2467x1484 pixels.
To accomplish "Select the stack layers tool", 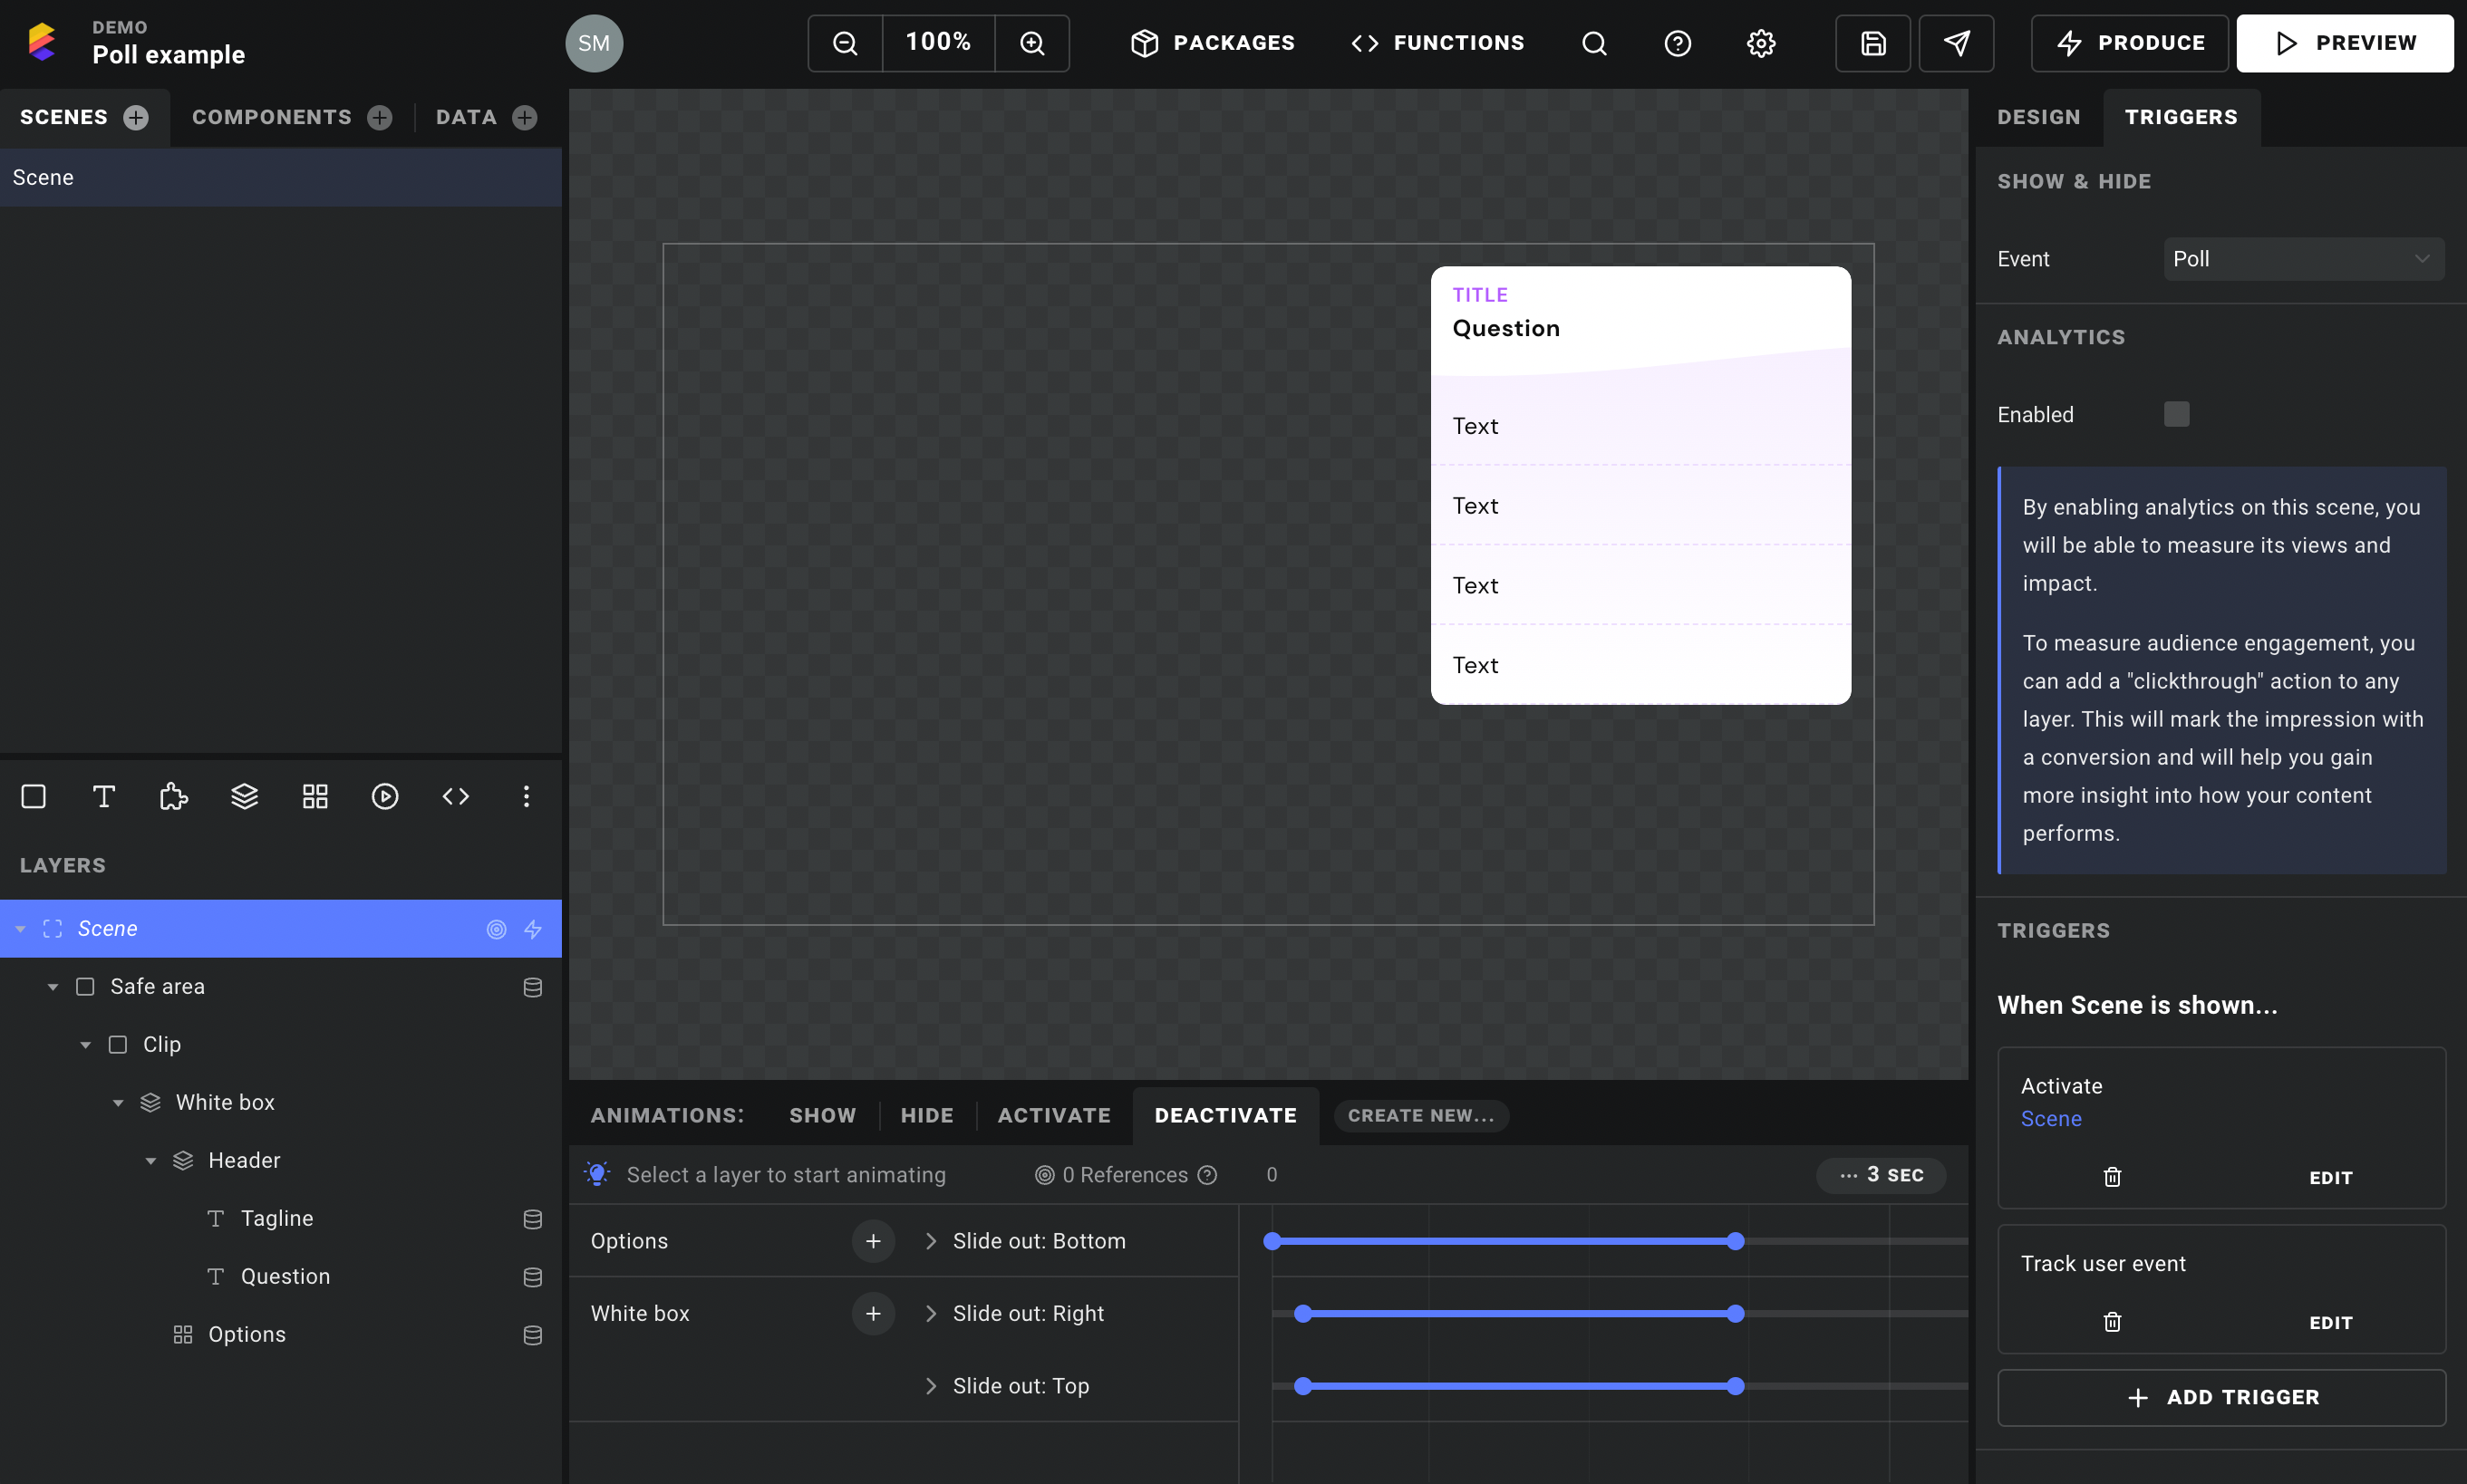I will [x=245, y=796].
